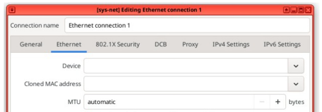This screenshot has height=112, width=322.
Task: Switch to the General tab
Action: (x=31, y=45)
